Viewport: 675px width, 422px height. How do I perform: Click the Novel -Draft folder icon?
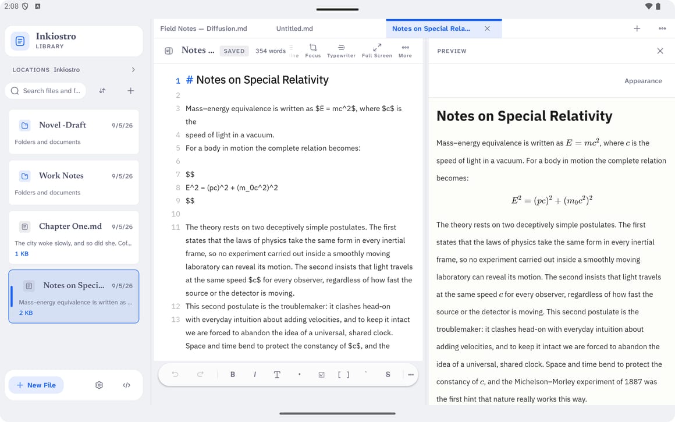pos(24,125)
